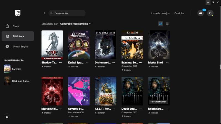Open Lista de desejos
Screen dimensions: 221x124
click(160, 13)
